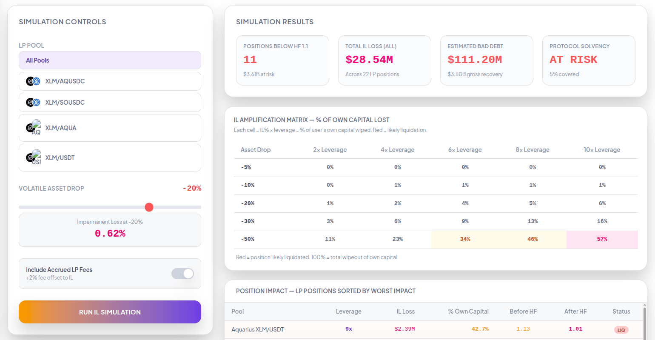
Task: Run the IL simulation
Action: (110, 312)
